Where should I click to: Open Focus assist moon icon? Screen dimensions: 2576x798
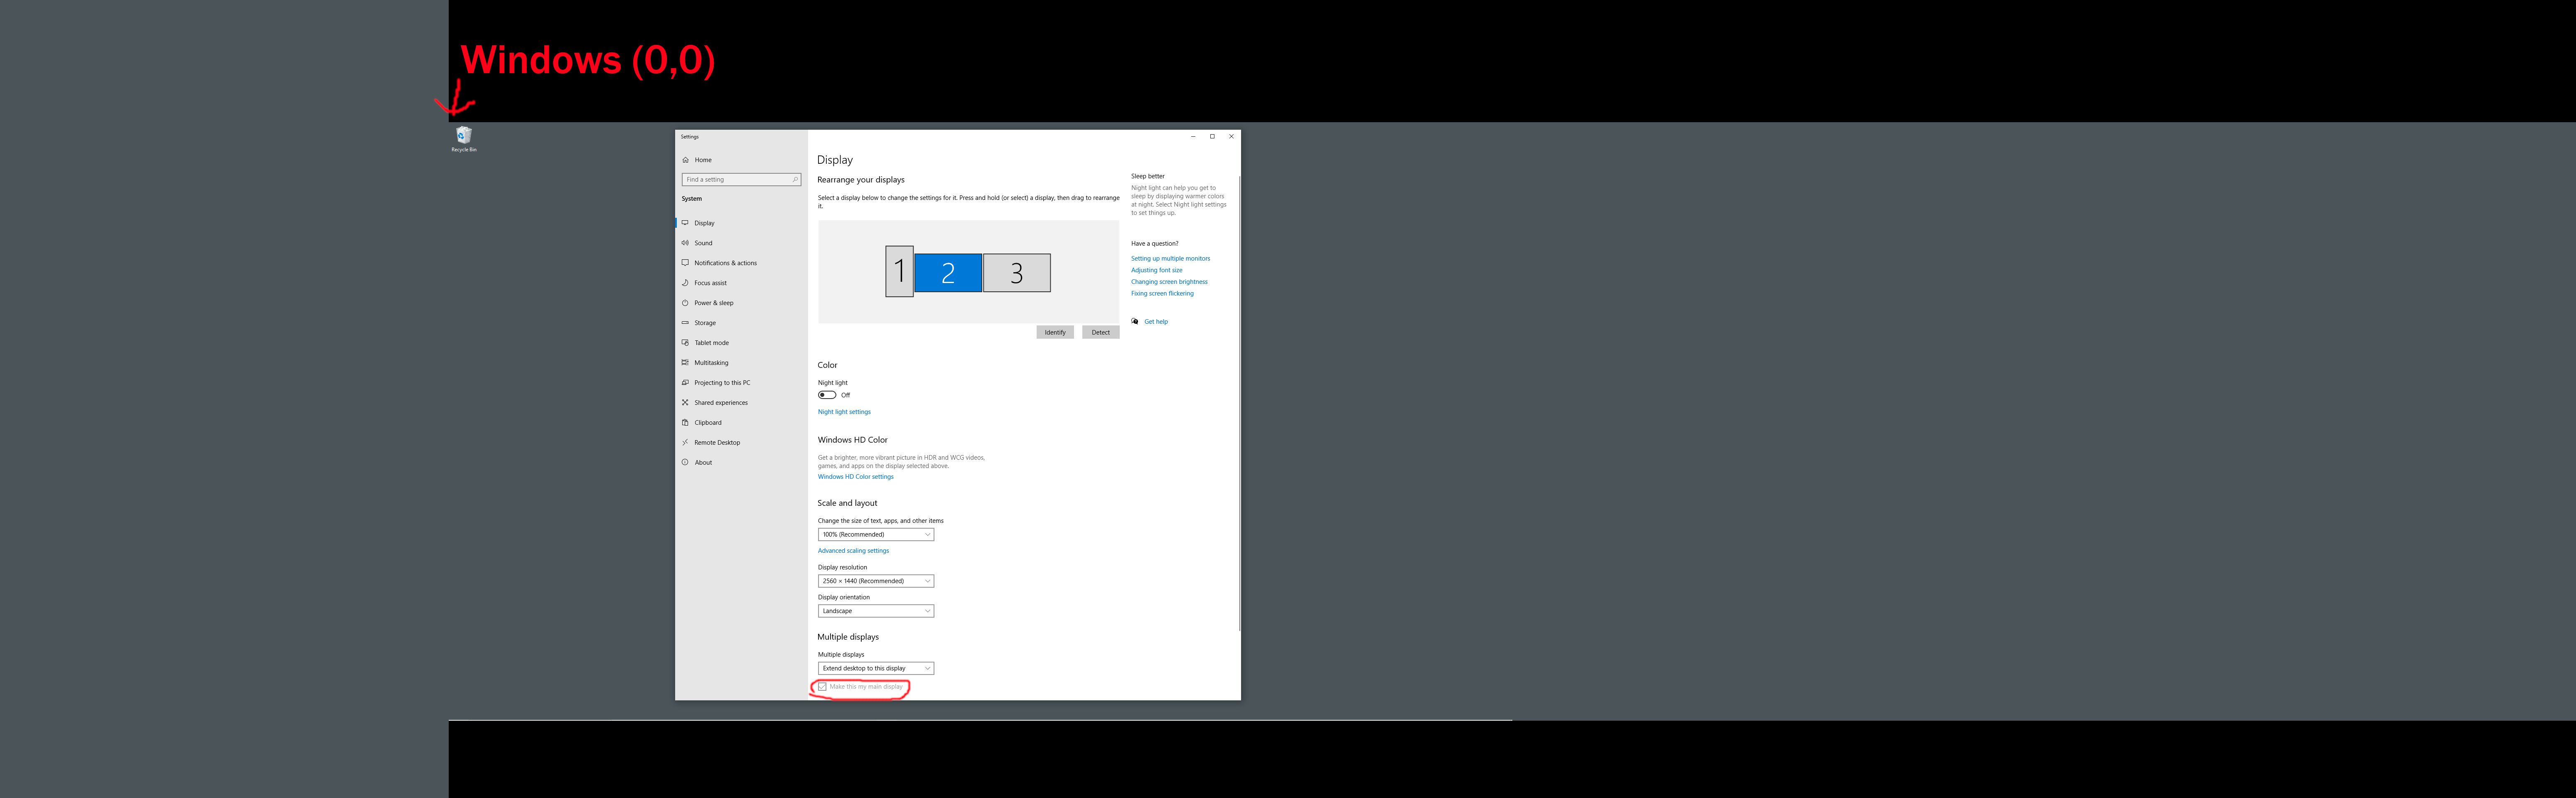tap(685, 283)
